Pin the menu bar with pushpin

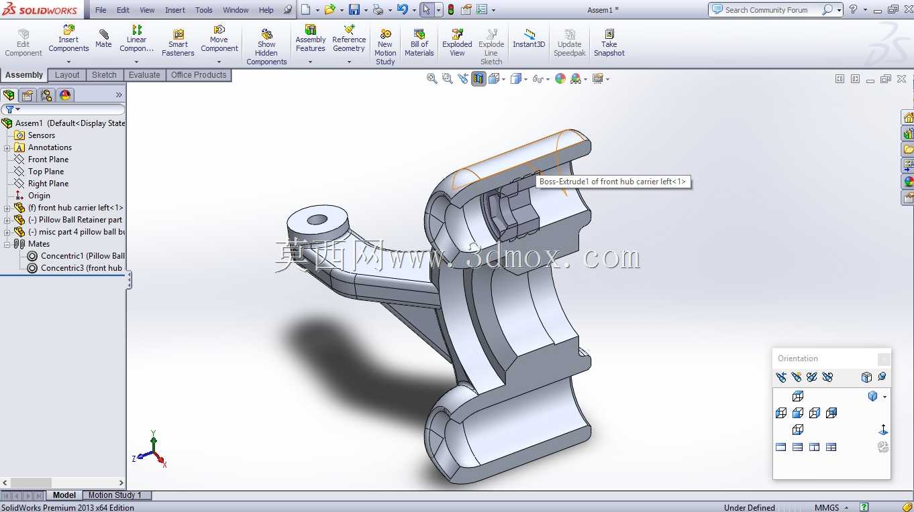click(288, 10)
